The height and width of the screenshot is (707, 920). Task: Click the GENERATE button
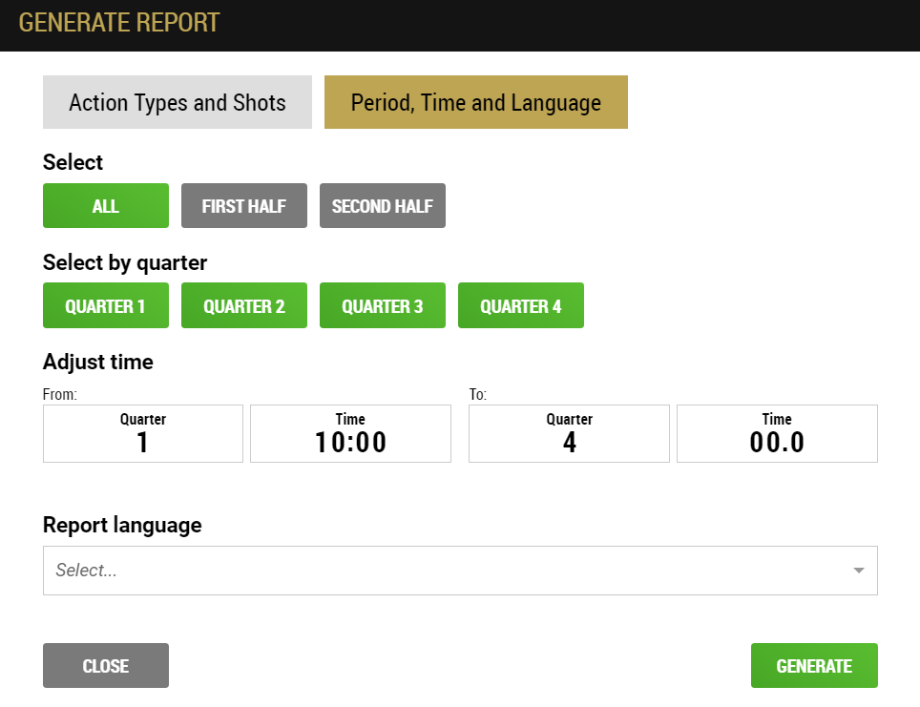814,665
